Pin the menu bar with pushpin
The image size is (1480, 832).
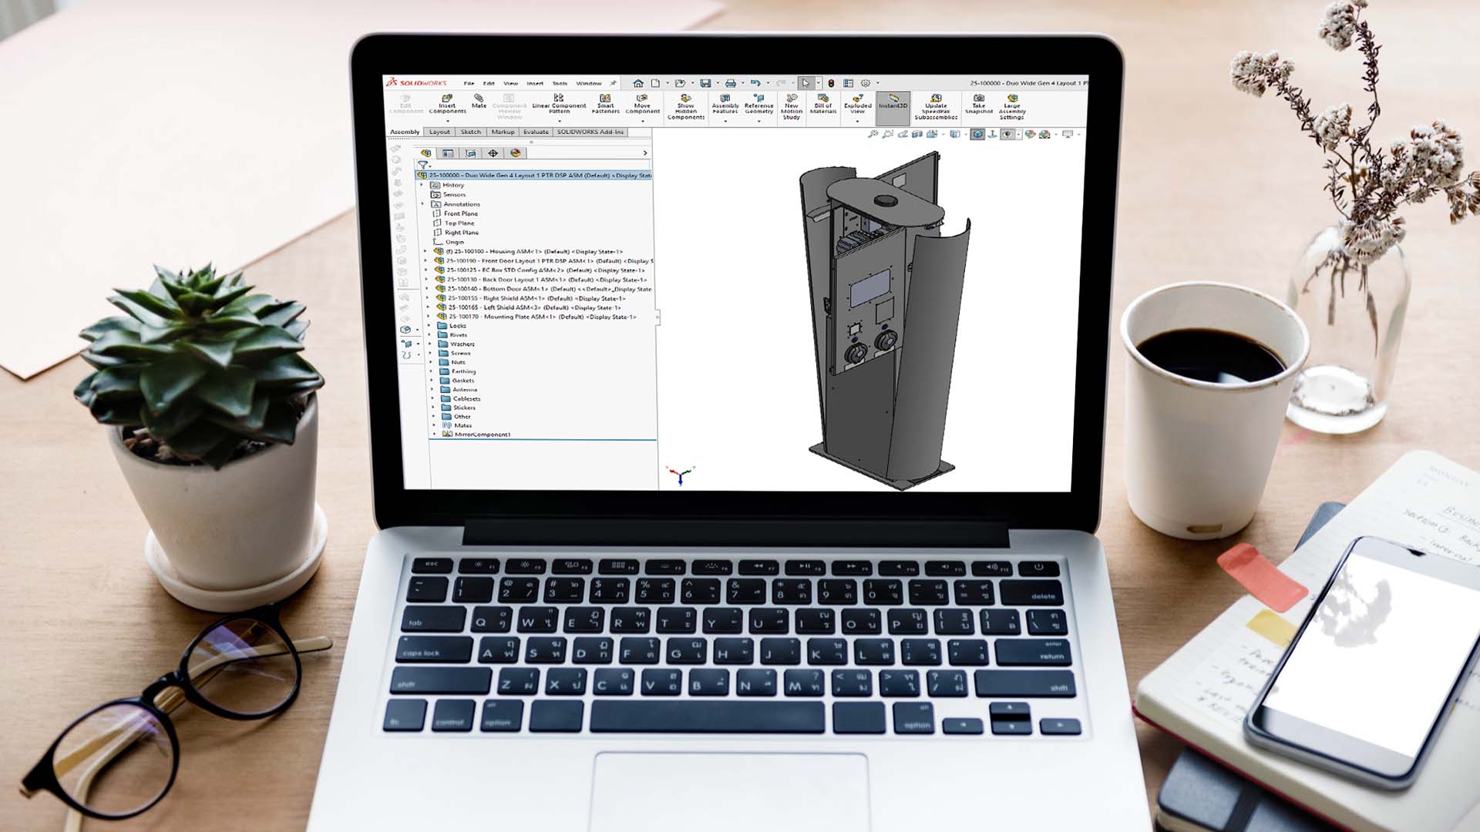[x=614, y=83]
